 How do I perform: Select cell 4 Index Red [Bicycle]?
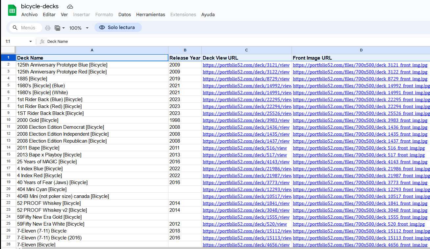pyautogui.click(x=92, y=176)
